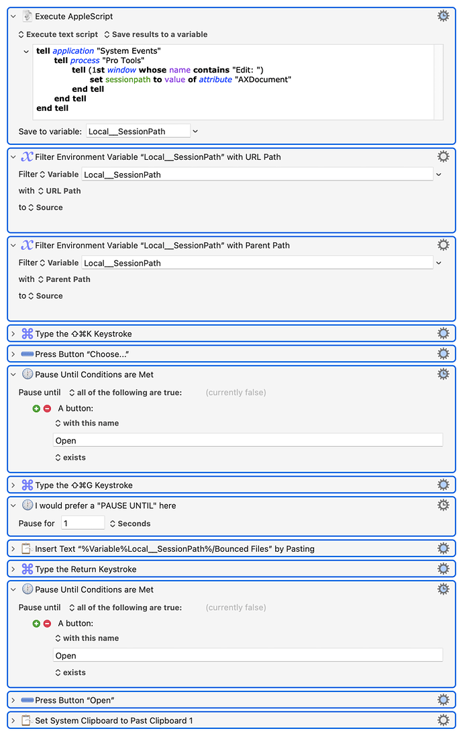Change "Save results to a variable" option
463x737 pixels.
pyautogui.click(x=155, y=34)
